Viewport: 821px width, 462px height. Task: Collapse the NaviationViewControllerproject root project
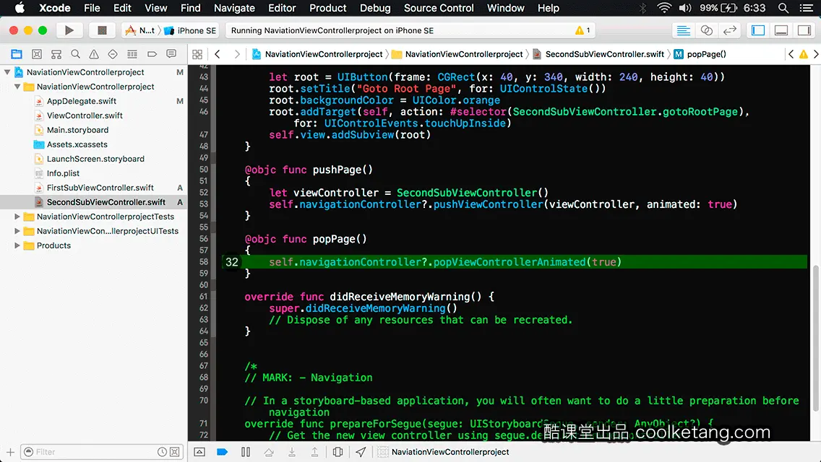tap(7, 72)
